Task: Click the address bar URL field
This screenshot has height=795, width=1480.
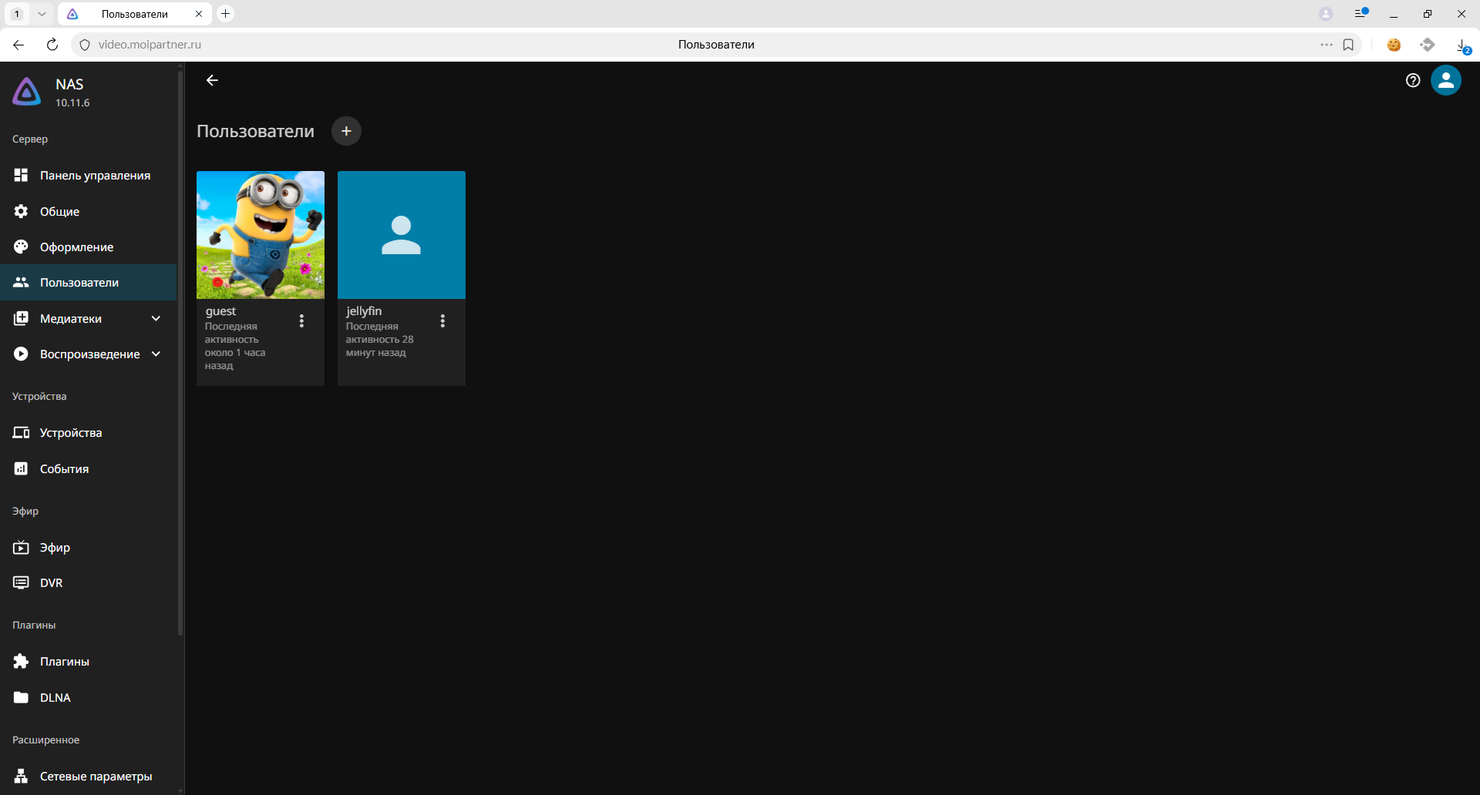Action: (x=385, y=45)
